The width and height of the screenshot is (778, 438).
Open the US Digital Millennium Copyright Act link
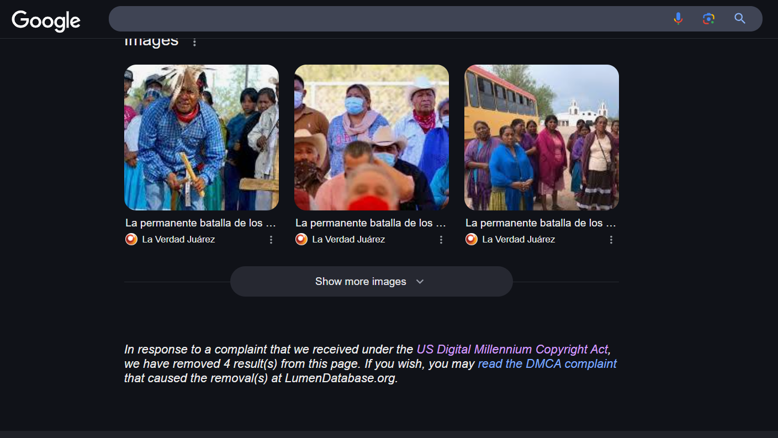click(512, 350)
